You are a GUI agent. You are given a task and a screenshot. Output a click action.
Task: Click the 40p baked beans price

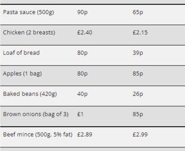[x=82, y=94]
